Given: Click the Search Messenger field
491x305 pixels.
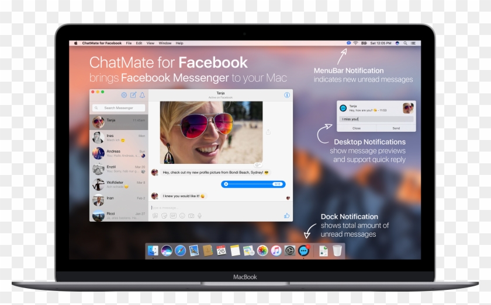Looking at the screenshot, I should pyautogui.click(x=119, y=108).
